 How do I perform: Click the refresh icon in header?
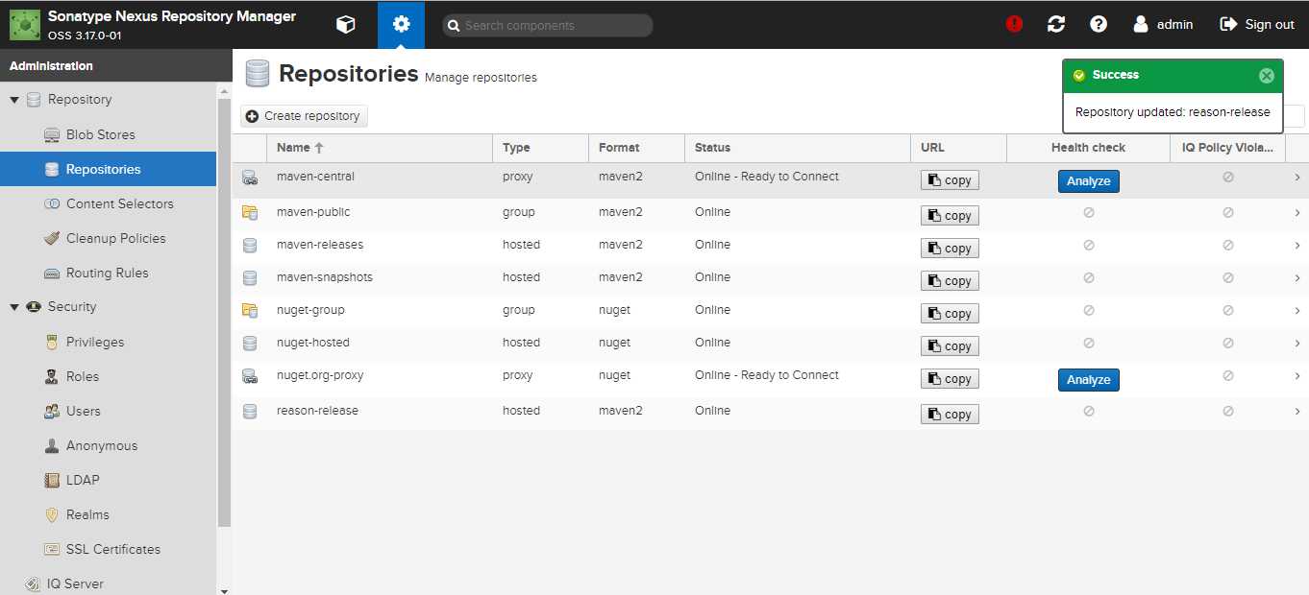1056,24
